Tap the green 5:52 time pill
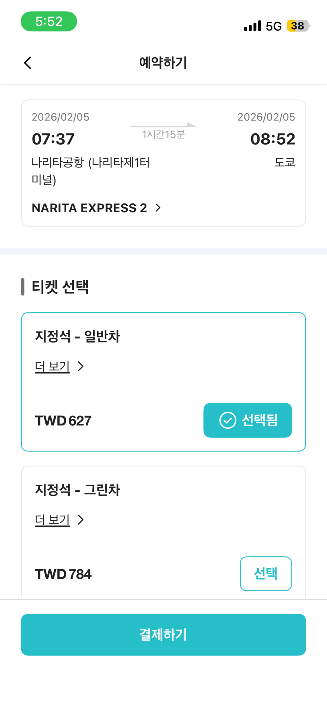Viewport: 327px width, 708px height. point(49,21)
